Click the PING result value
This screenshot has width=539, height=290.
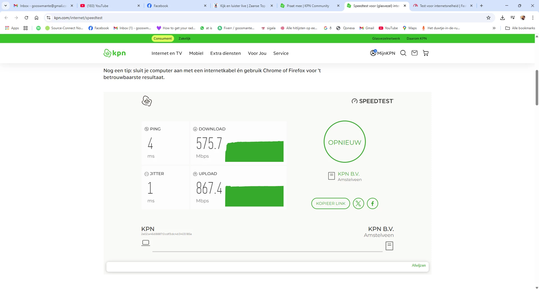point(150,143)
